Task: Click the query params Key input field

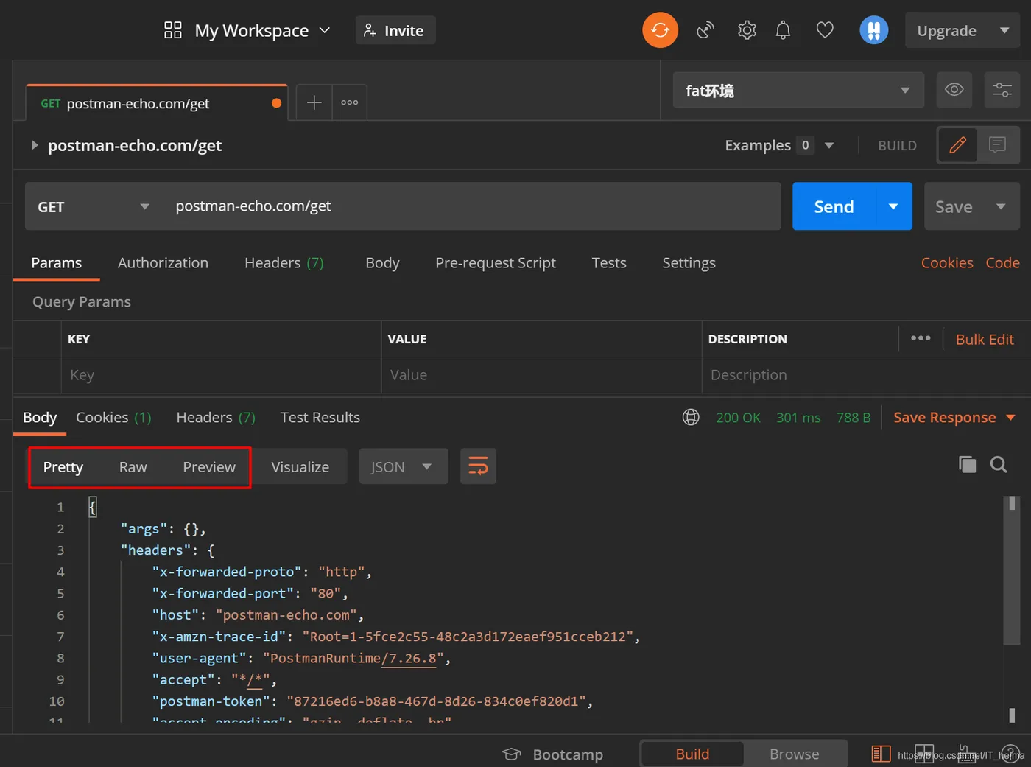Action: click(221, 375)
